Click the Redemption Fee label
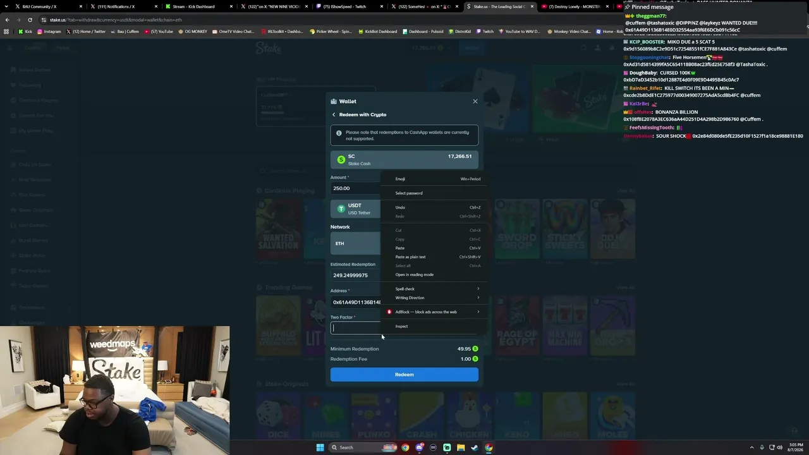809x455 pixels. tap(349, 359)
